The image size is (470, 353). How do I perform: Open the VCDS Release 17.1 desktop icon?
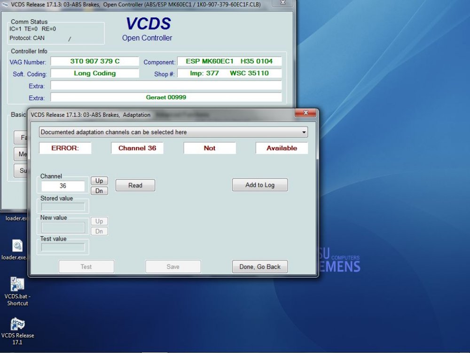pos(17,331)
